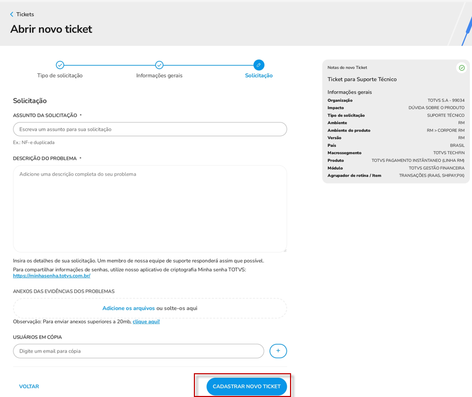Click the Informações gerais step checkmark

pos(159,65)
